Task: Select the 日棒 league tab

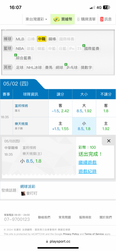Action: point(31,39)
